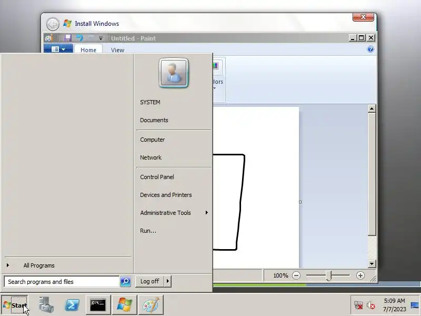Open Network from Start menu
Screen dimensions: 421x316
(x=151, y=157)
